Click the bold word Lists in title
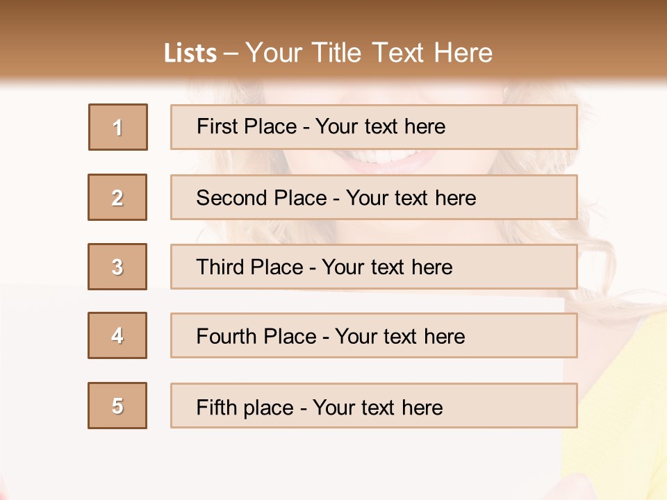The height and width of the screenshot is (500, 667). point(190,53)
